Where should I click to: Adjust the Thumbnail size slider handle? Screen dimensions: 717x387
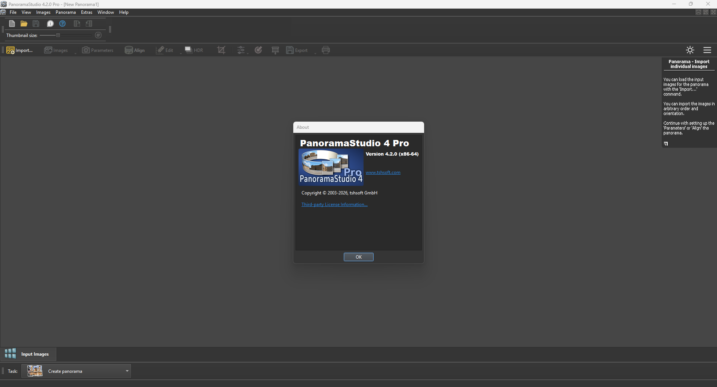(x=58, y=35)
